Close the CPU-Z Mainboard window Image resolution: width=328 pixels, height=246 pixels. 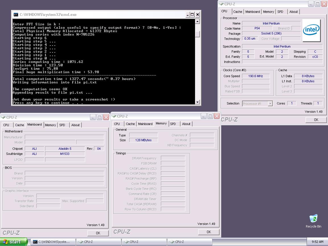pyautogui.click(x=106, y=117)
